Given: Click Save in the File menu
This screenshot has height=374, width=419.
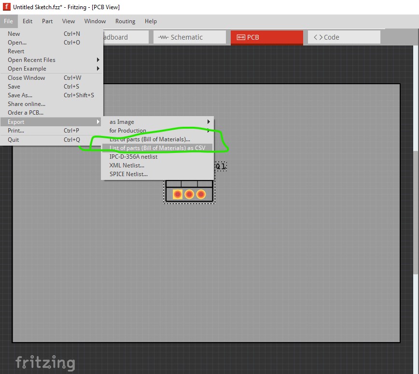Looking at the screenshot, I should pos(51,87).
